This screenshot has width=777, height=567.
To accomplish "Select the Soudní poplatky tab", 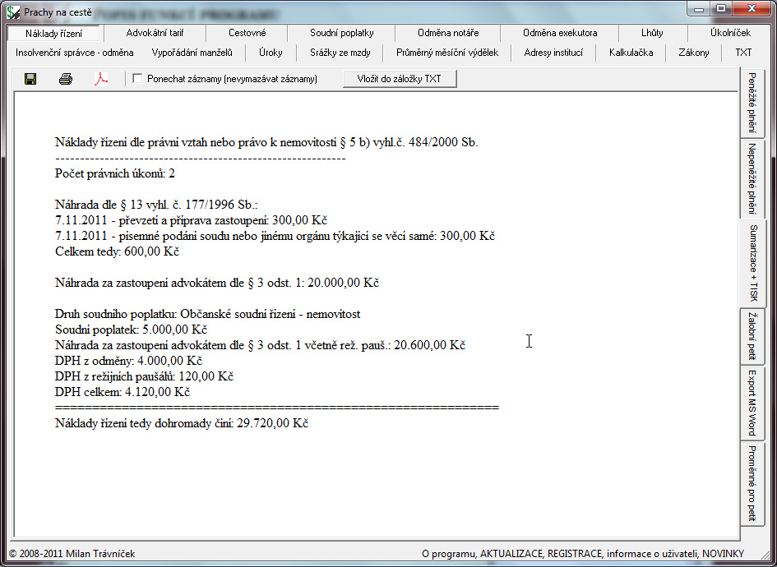I will click(341, 33).
